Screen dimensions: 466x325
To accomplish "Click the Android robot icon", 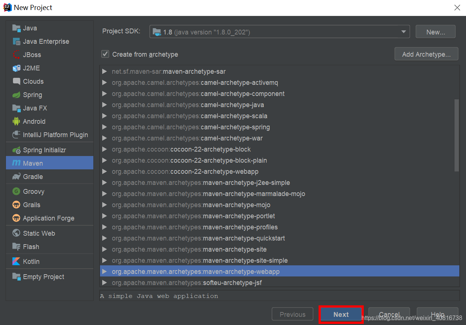I will coord(16,122).
